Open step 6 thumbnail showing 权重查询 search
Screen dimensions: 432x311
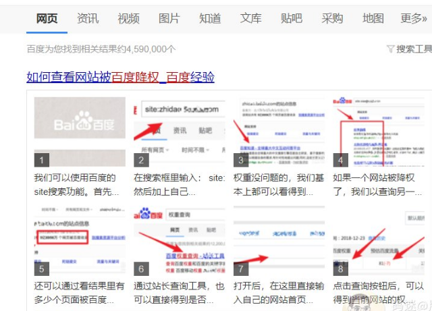click(x=180, y=240)
